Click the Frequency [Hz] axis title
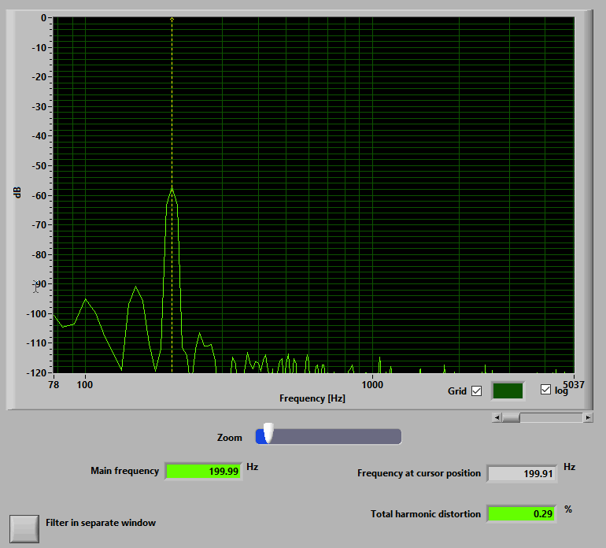This screenshot has height=548, width=606. (312, 398)
